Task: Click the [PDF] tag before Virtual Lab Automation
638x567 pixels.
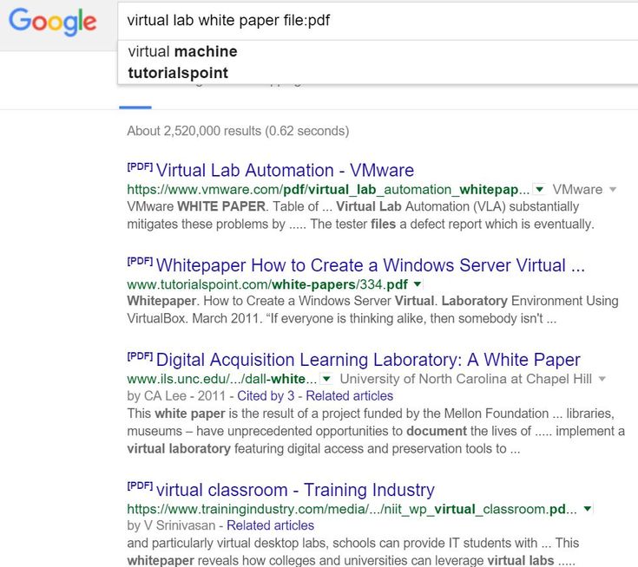Action: (140, 167)
